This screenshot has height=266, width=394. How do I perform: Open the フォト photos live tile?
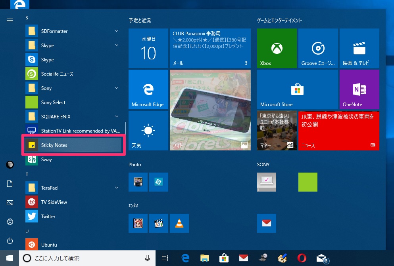pyautogui.click(x=210, y=110)
